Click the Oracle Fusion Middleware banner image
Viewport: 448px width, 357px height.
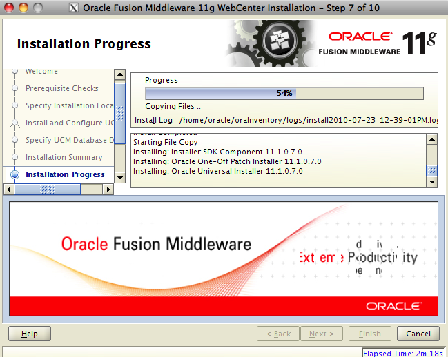coord(223,258)
